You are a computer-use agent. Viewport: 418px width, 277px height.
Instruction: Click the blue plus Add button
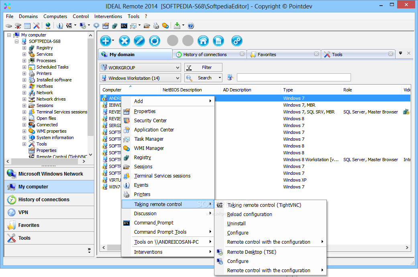tap(106, 41)
